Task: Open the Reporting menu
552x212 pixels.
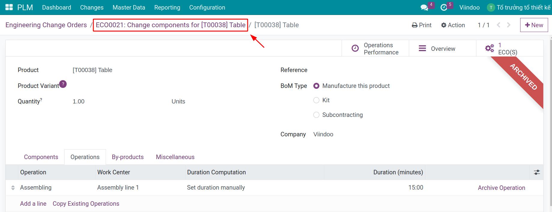Action: (x=167, y=7)
